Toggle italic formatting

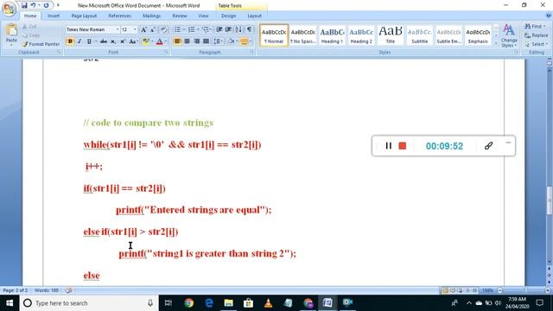coord(79,41)
